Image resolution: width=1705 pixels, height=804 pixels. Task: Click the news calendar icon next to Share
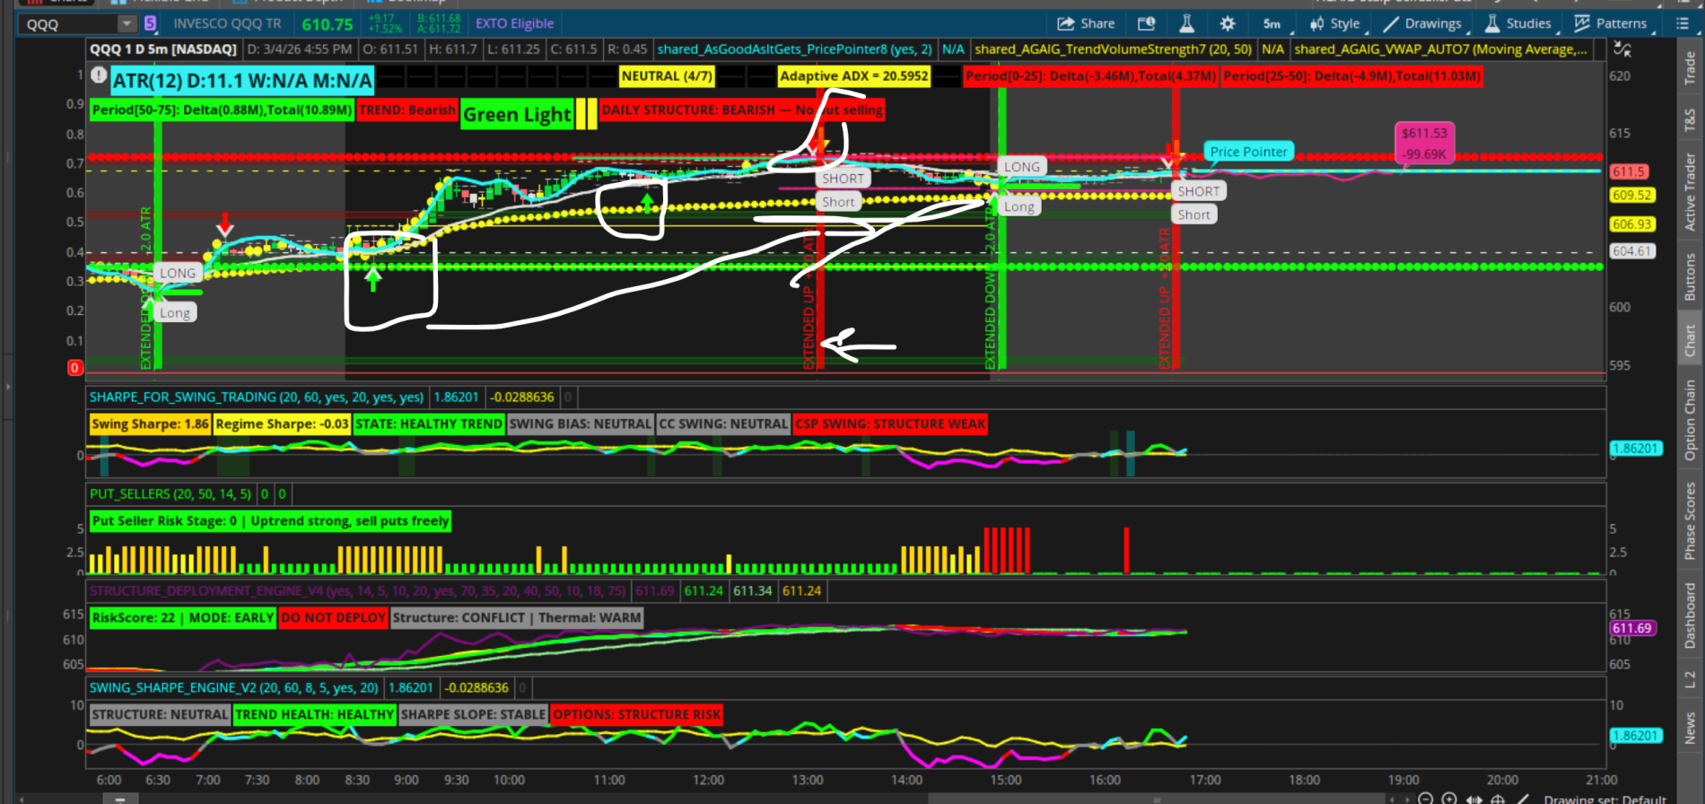tap(1146, 24)
